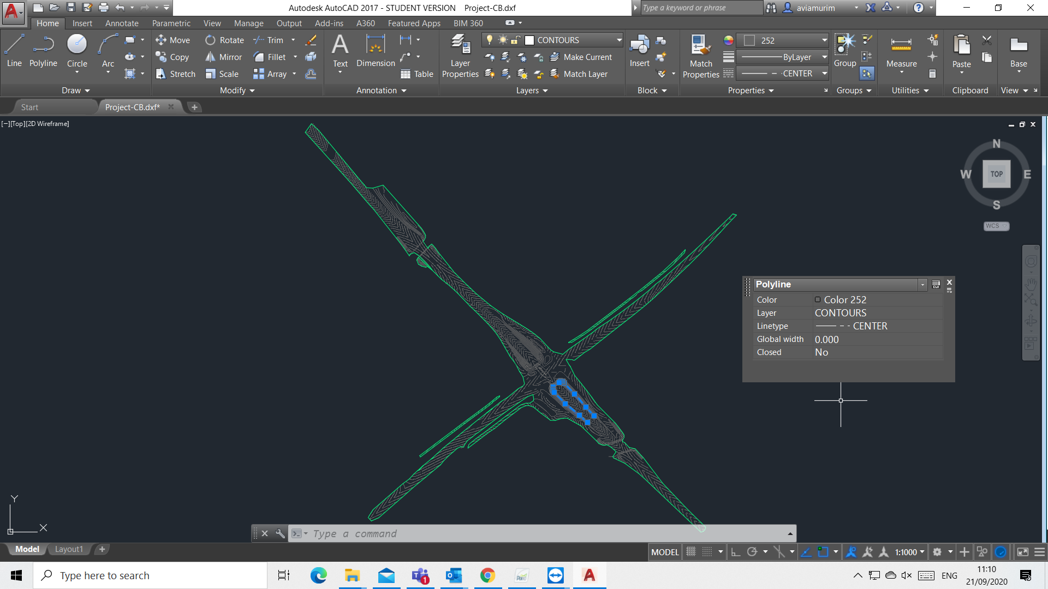Click the Measure utility tool
1048x589 pixels.
coord(901,51)
